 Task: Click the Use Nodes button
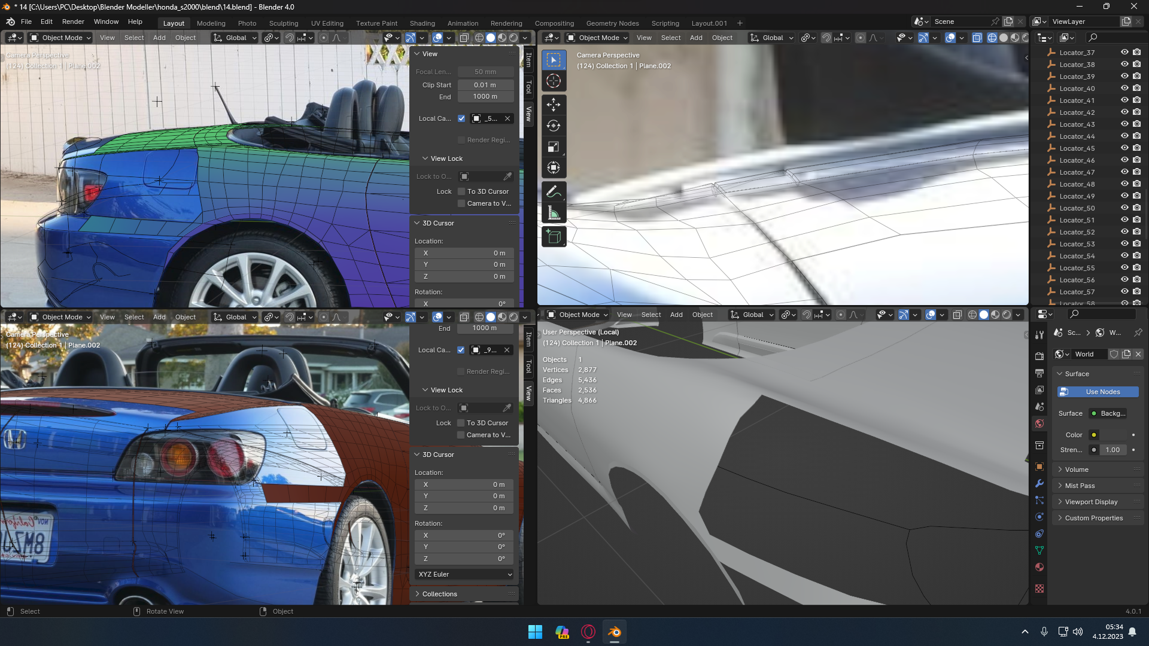click(1098, 392)
